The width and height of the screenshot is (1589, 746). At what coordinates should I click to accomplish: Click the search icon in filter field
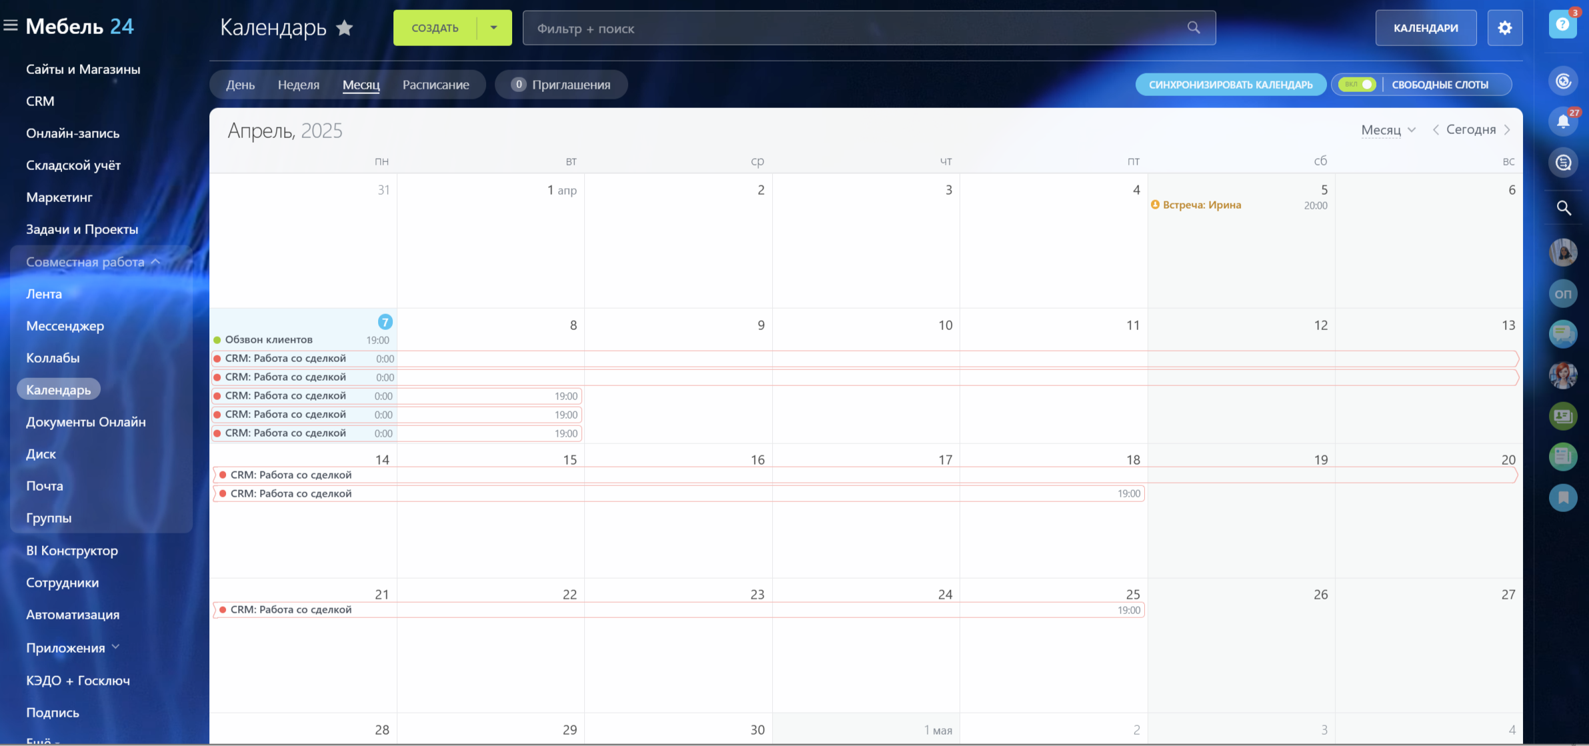1194,28
